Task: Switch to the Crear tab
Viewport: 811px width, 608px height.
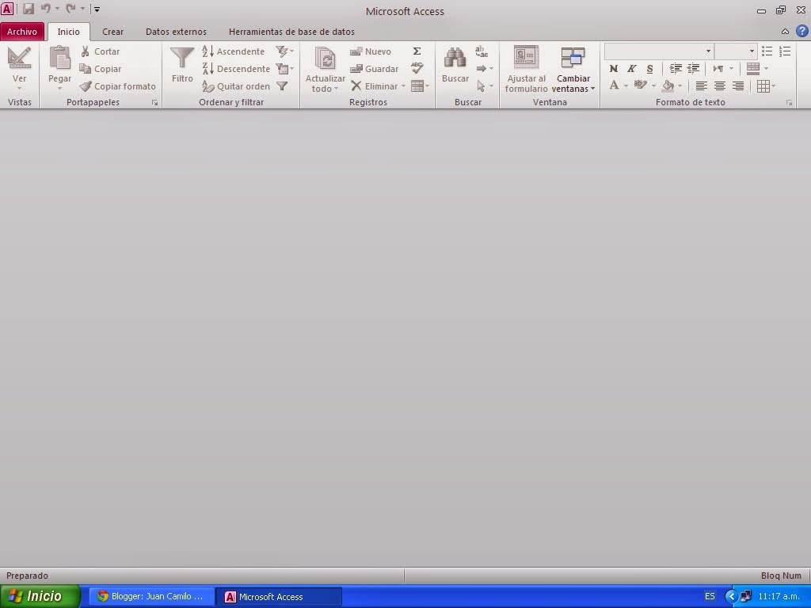Action: (x=112, y=32)
